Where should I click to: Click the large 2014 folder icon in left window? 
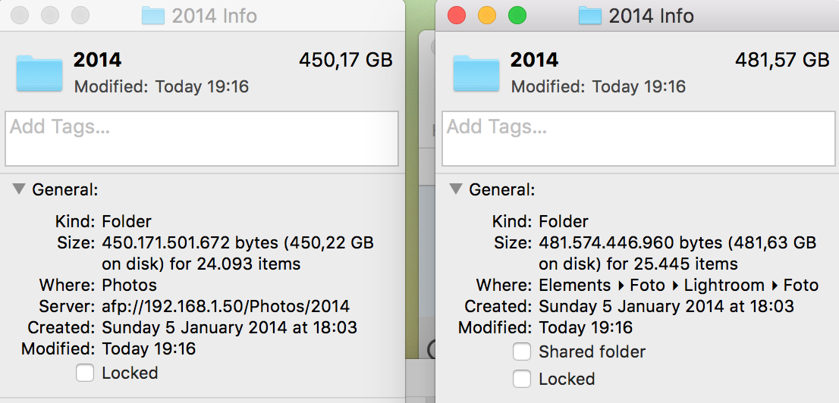pos(39,73)
